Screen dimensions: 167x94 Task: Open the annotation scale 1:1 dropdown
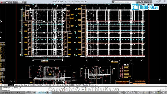point(140,92)
